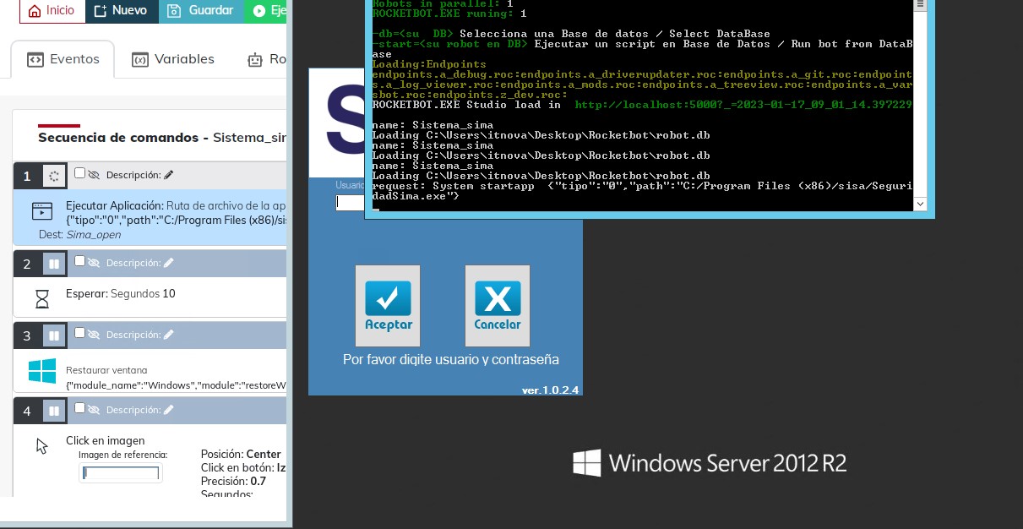Edit step 1 description with pencil icon
The width and height of the screenshot is (1023, 529).
(169, 175)
